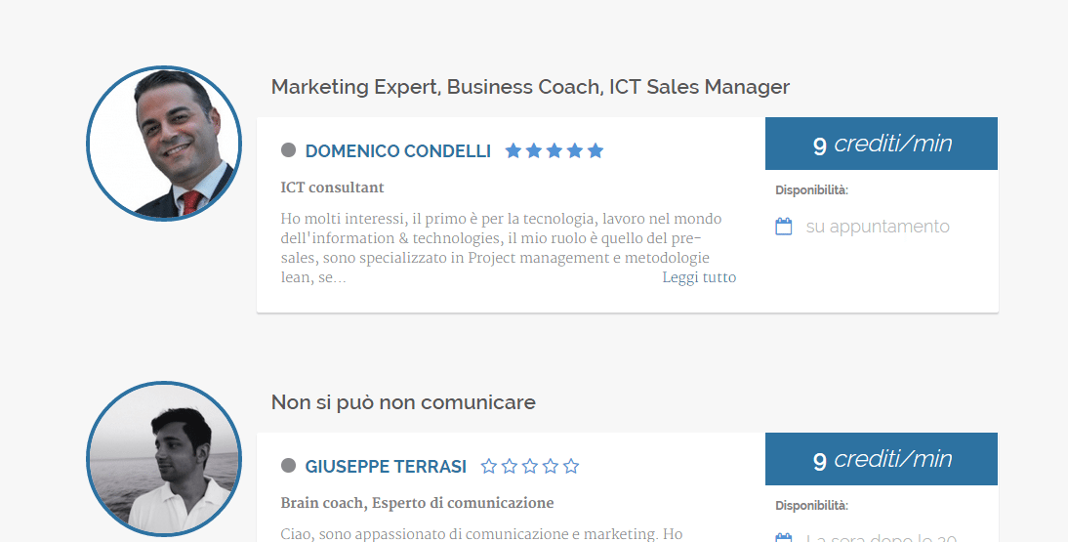This screenshot has height=542, width=1068.
Task: Click the 9 crediti/min banner for Giuseppe
Action: tap(881, 459)
